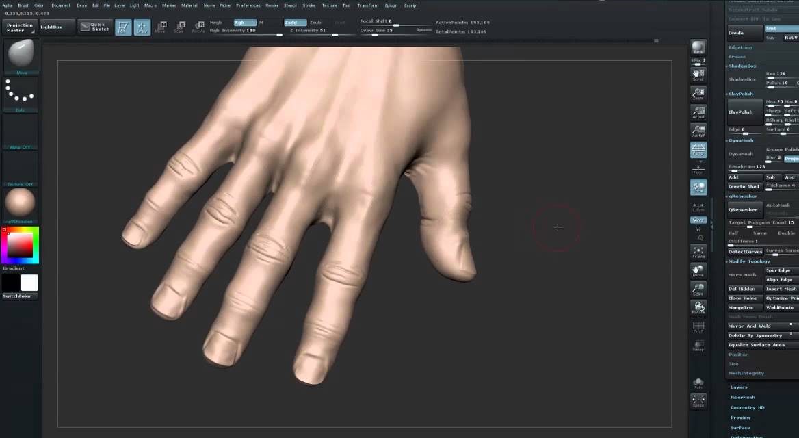This screenshot has width=799, height=438.
Task: Open the Document menu
Action: tap(61, 5)
